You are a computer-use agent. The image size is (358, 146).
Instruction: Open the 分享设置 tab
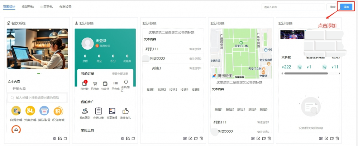click(66, 6)
